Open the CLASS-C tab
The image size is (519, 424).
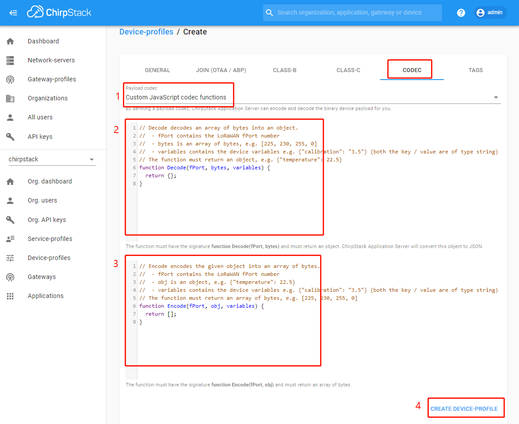(348, 70)
